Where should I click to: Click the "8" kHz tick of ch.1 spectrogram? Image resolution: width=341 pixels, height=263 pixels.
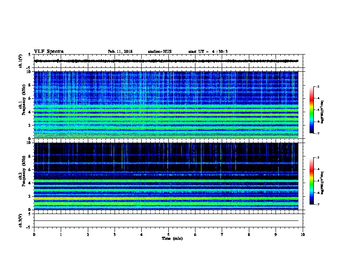(30, 85)
